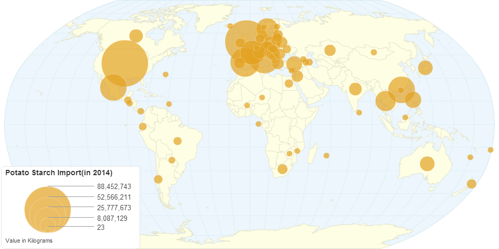The width and height of the screenshot is (499, 249).
Task: Click the legend's concentric circle scale graphic
Action: point(47,209)
